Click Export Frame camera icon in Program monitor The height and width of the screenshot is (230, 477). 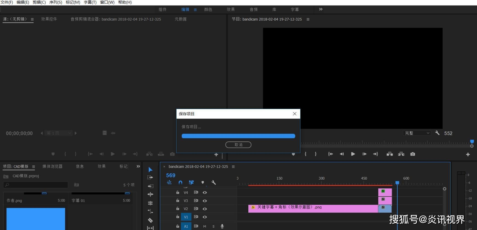click(x=413, y=154)
